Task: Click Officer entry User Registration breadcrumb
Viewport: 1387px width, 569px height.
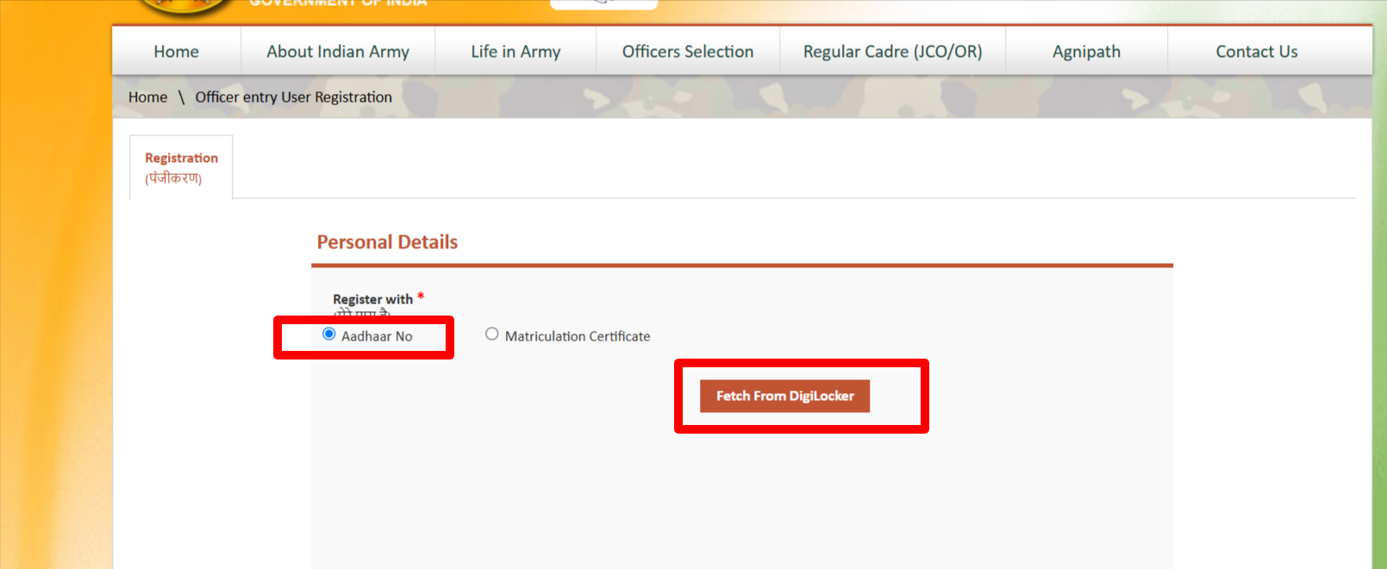Action: [293, 97]
